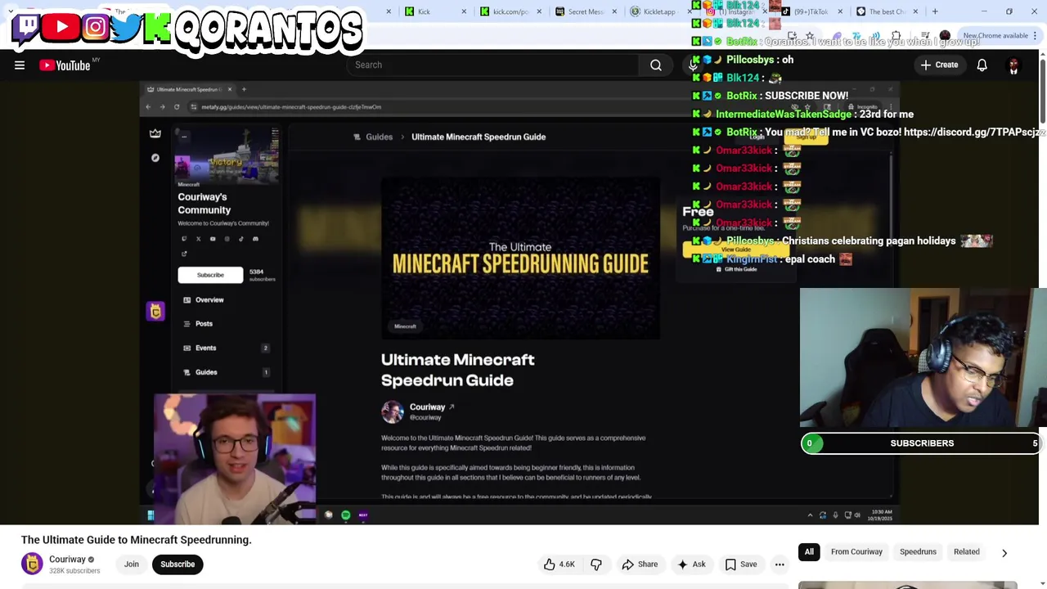Open more actions menu beside Save

tap(780, 564)
